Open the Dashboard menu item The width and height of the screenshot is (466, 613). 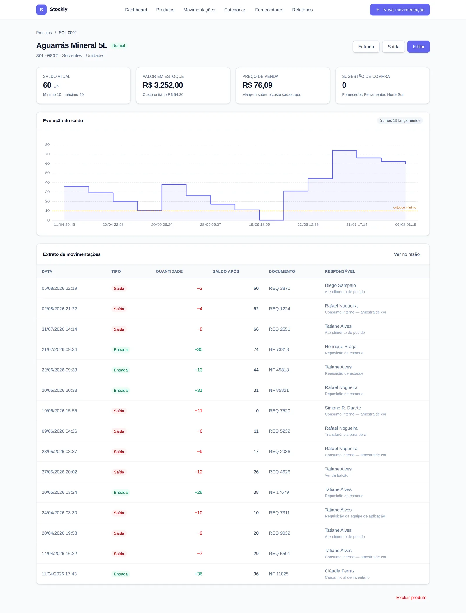pyautogui.click(x=136, y=10)
